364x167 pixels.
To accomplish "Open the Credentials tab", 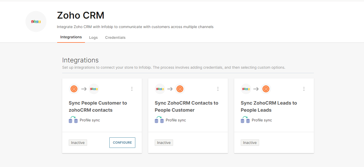I will [115, 37].
